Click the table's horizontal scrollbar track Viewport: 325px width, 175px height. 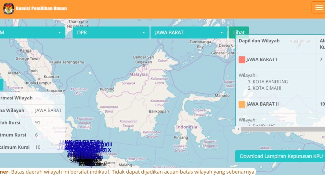pos(283,129)
